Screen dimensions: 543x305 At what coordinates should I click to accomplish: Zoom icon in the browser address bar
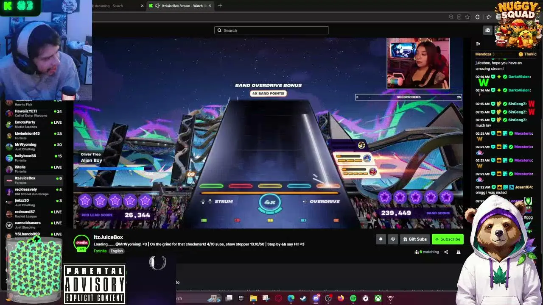tap(451, 17)
